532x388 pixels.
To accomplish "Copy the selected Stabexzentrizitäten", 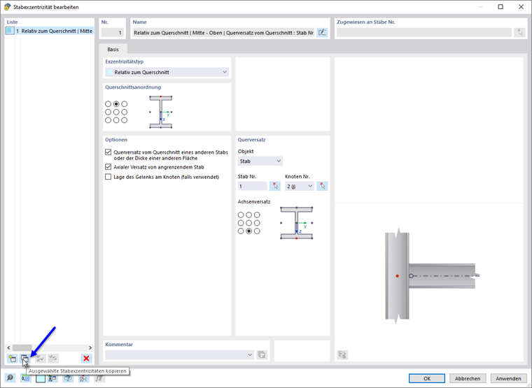I will click(x=24, y=358).
